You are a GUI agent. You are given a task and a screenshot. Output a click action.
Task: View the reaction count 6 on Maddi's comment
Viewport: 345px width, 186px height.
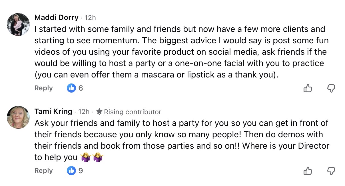tap(81, 88)
